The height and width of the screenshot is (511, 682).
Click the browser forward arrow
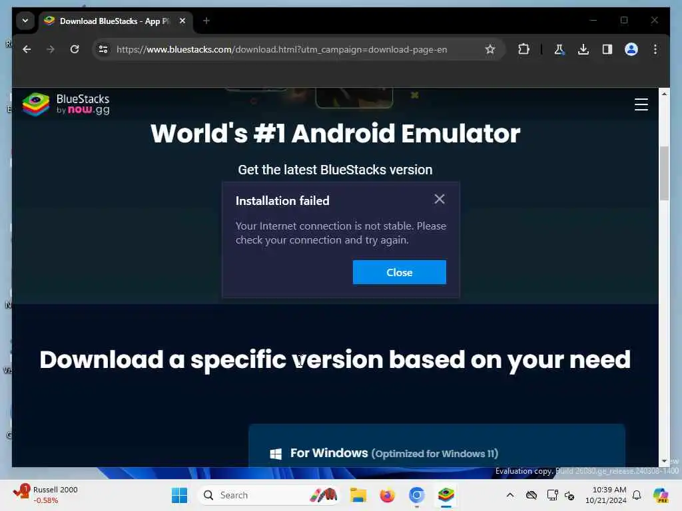(51, 49)
